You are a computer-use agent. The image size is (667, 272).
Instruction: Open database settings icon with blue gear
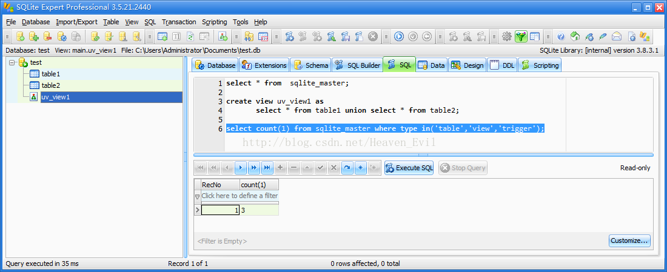(62, 36)
